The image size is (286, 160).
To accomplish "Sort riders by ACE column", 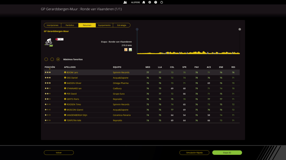I will click(209, 67).
